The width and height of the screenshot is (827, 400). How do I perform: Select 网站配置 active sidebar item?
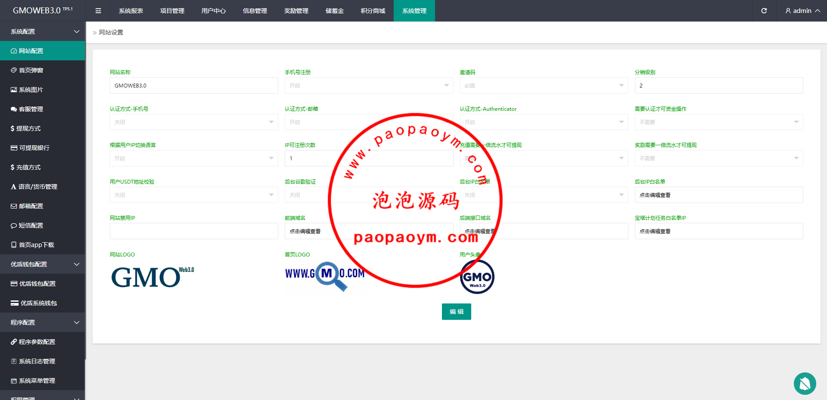pos(43,51)
